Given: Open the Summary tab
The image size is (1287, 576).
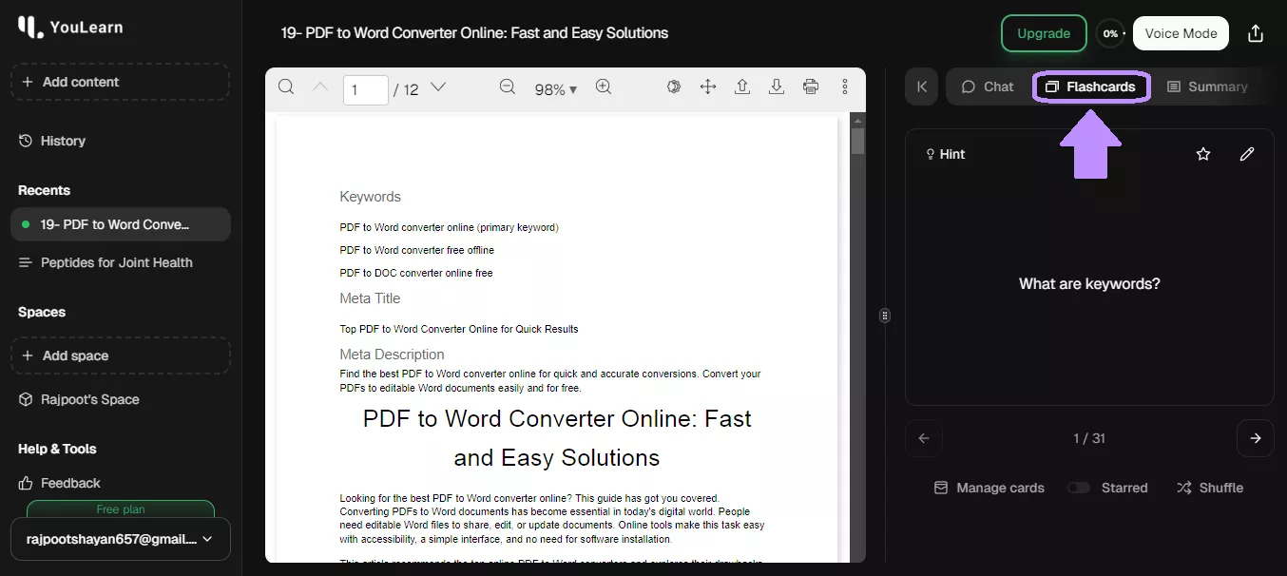Looking at the screenshot, I should coord(1207,86).
